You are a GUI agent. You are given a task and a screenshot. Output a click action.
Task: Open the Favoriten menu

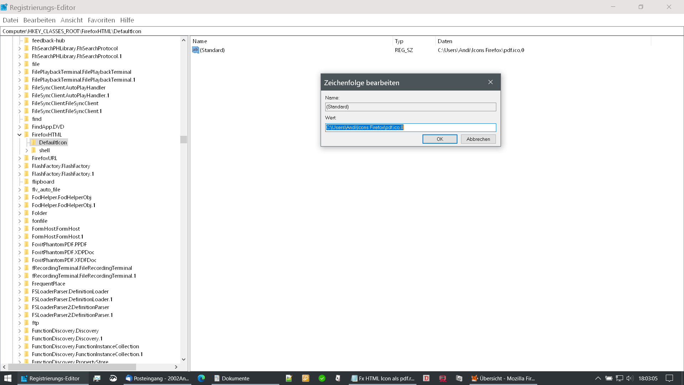(101, 20)
